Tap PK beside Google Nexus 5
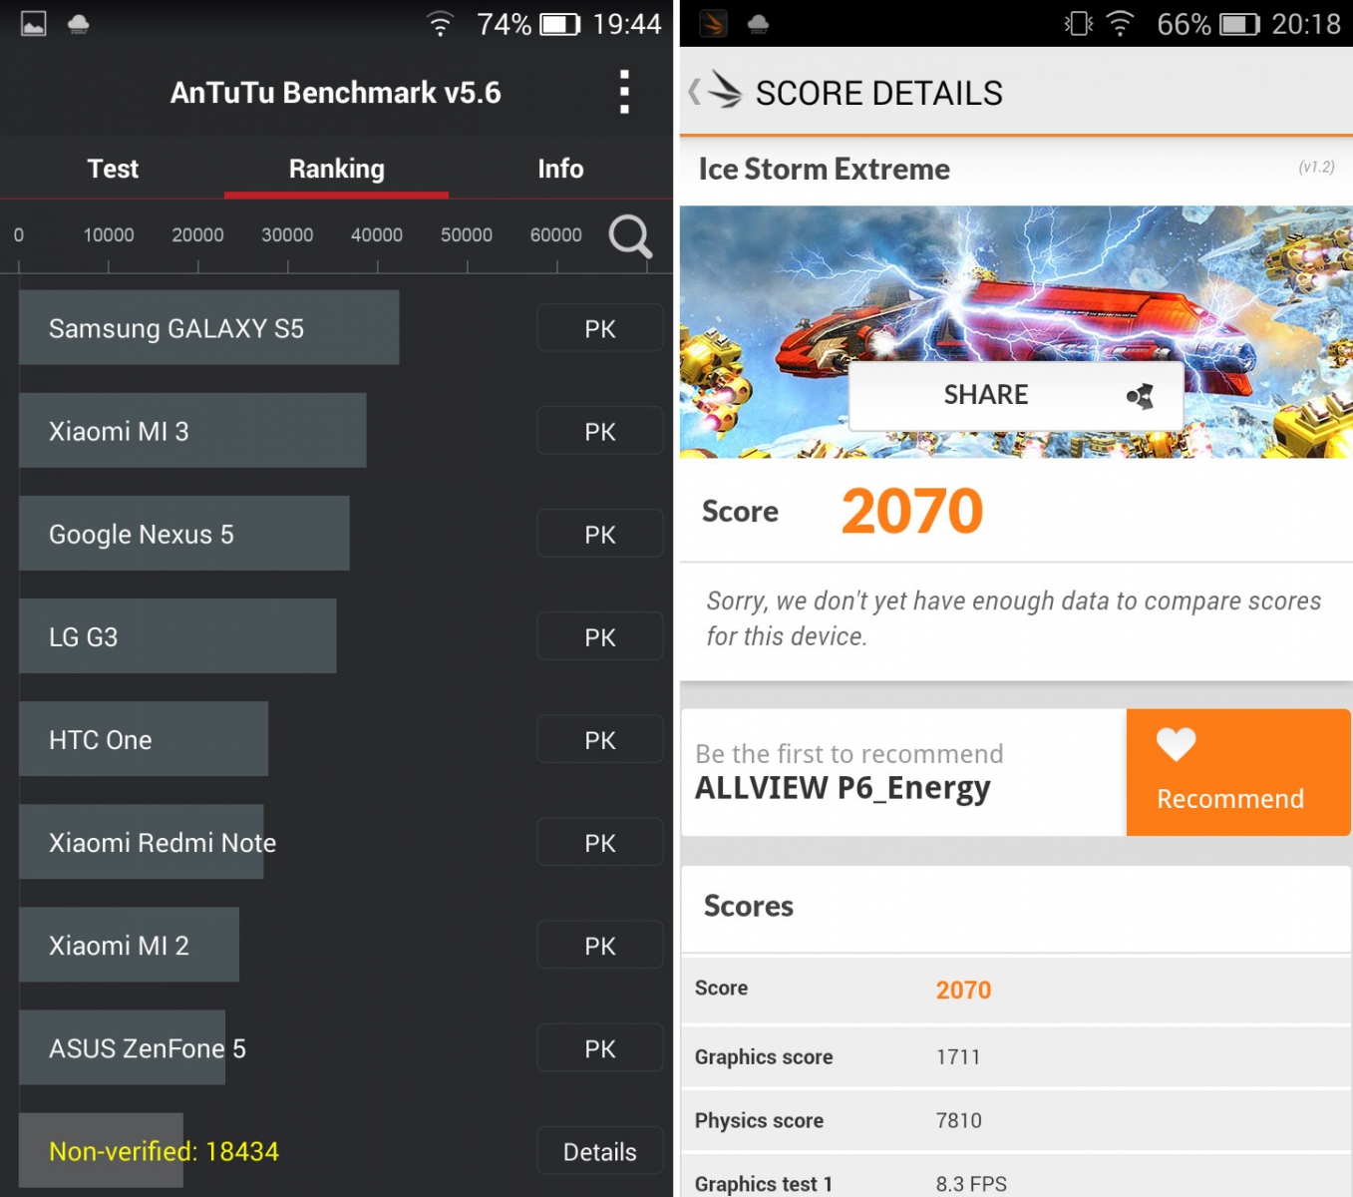The height and width of the screenshot is (1197, 1353). tap(600, 534)
